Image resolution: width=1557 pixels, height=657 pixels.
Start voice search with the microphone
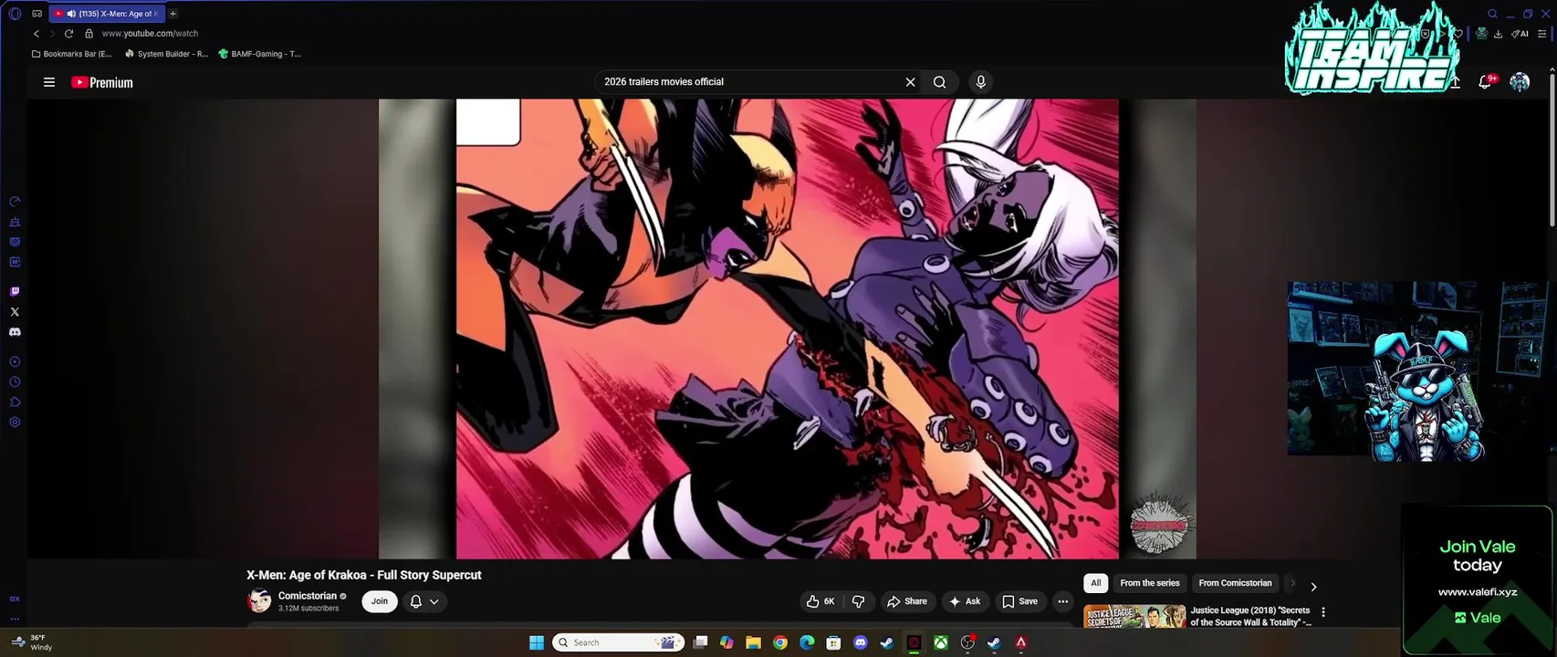click(x=981, y=82)
